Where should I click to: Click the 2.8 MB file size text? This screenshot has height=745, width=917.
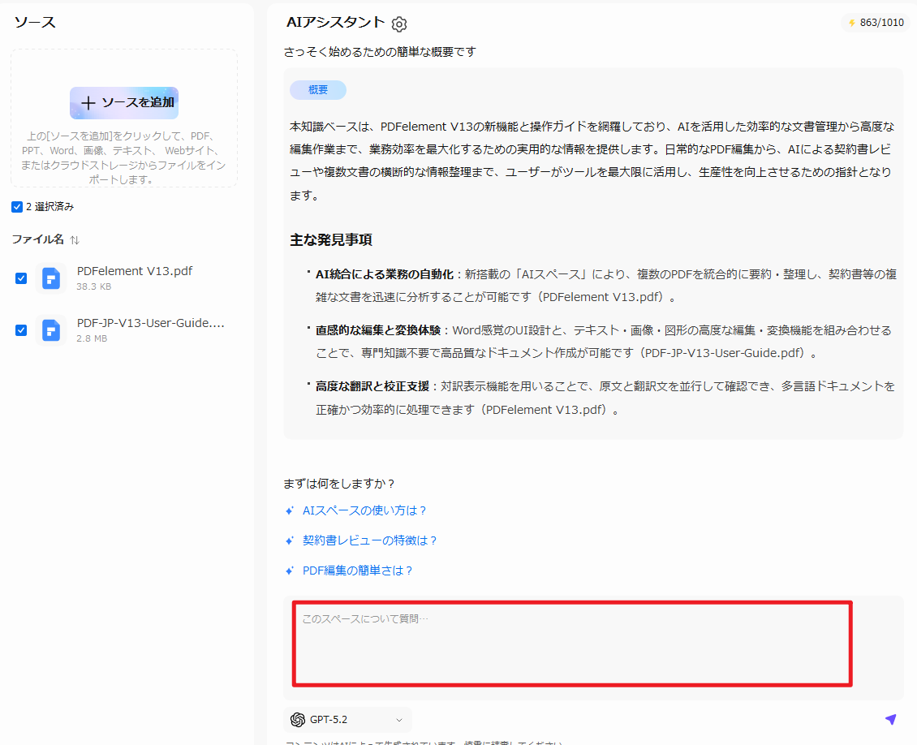click(x=92, y=338)
